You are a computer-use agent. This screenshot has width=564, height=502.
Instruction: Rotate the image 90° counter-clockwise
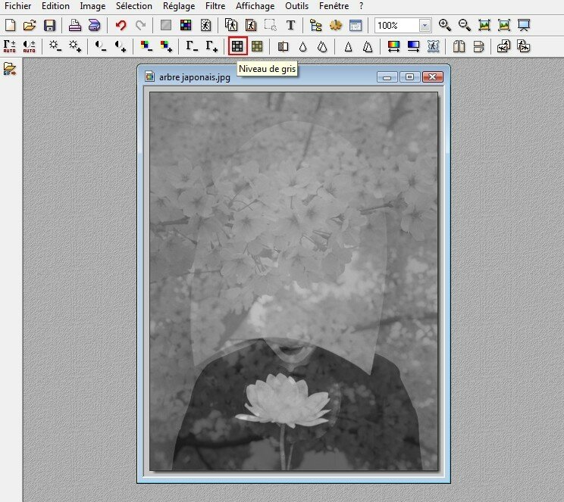(x=503, y=46)
